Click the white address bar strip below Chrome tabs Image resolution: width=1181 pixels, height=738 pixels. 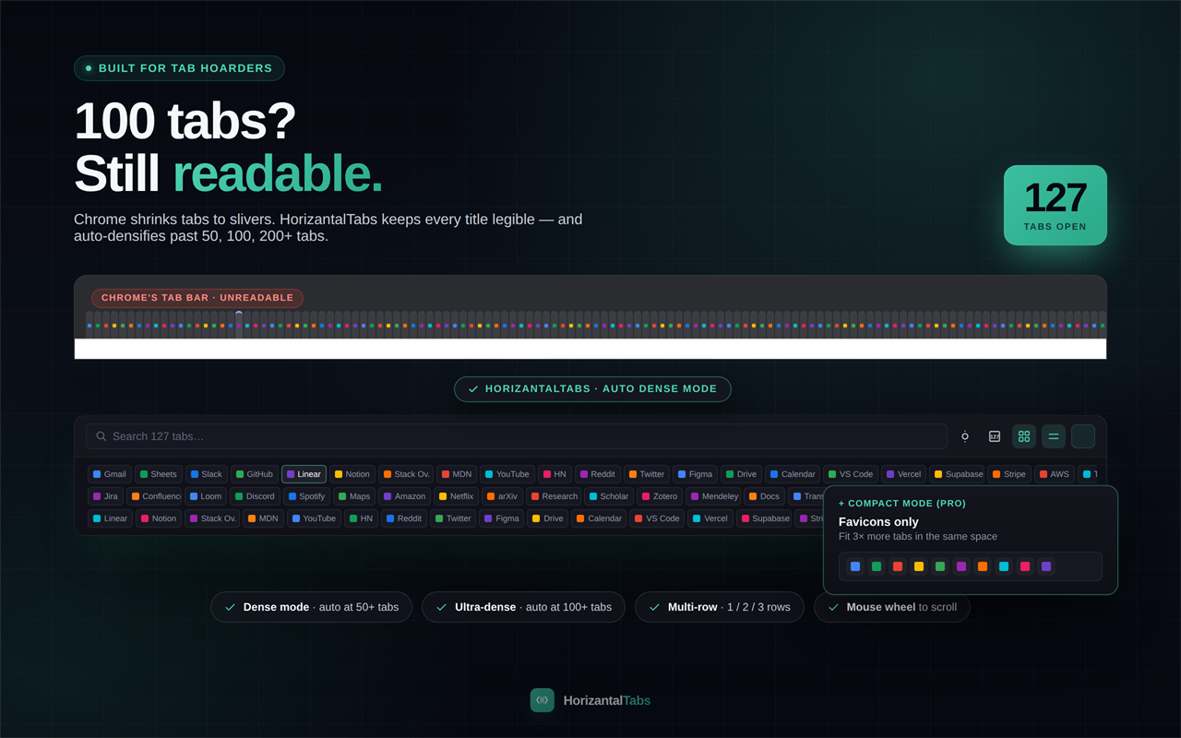pyautogui.click(x=590, y=349)
